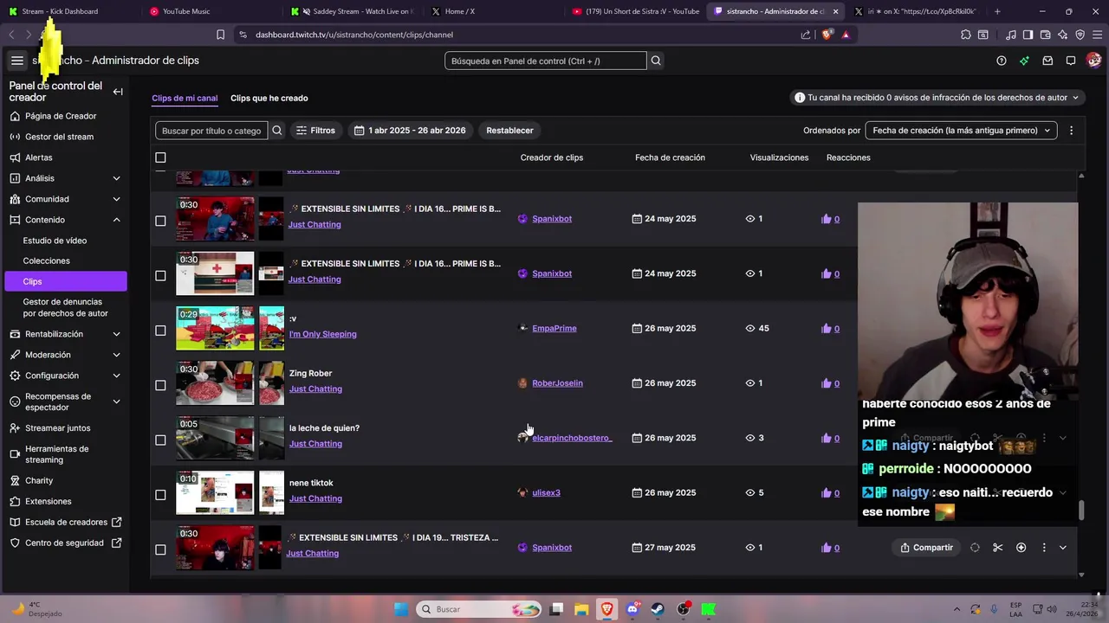Open the inbox notifications icon

click(x=1047, y=61)
